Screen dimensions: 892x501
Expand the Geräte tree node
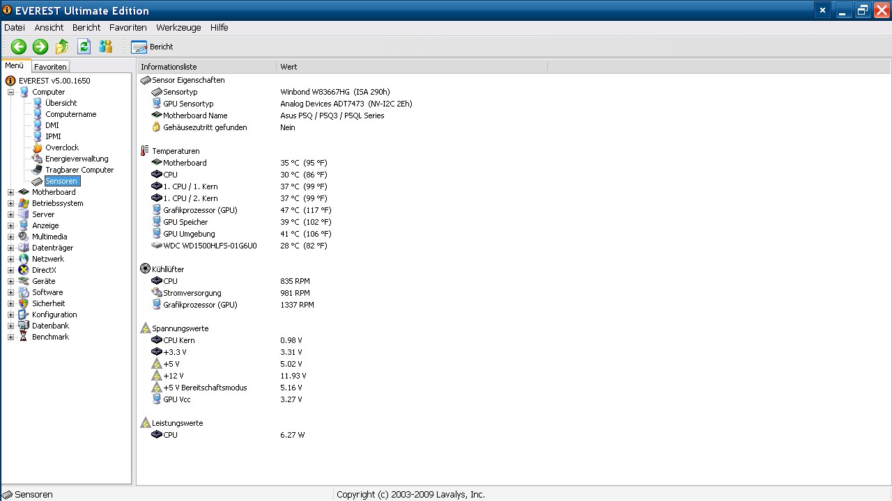pos(10,281)
